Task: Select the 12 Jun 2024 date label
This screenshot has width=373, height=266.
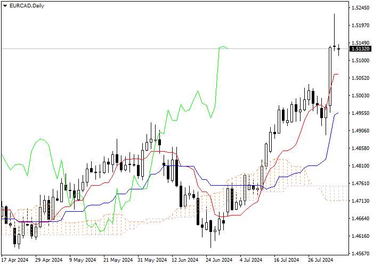Action: click(185, 260)
